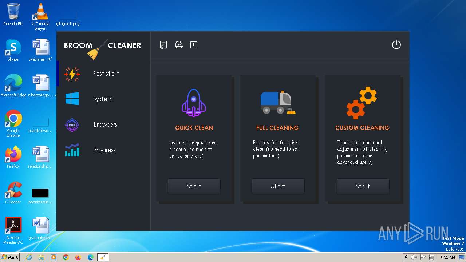
Task: Select the teambetwe file on the desktop
Action: pyautogui.click(x=40, y=125)
